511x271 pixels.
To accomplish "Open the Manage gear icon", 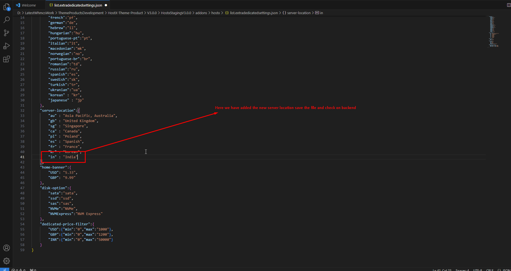I will point(7,261).
